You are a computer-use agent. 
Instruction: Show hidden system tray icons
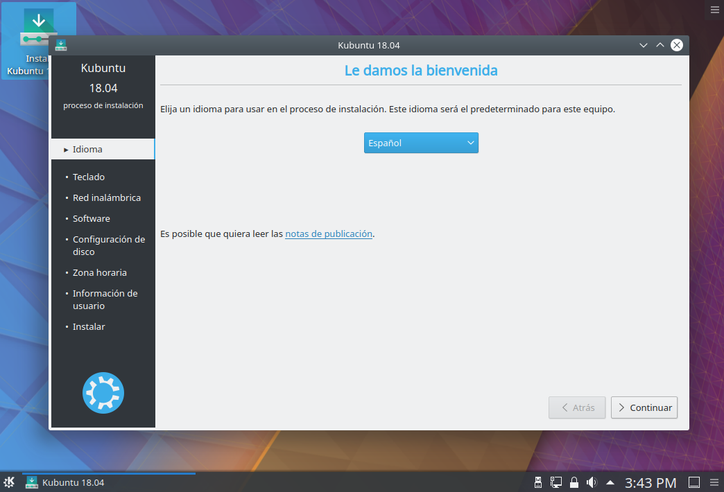(610, 483)
